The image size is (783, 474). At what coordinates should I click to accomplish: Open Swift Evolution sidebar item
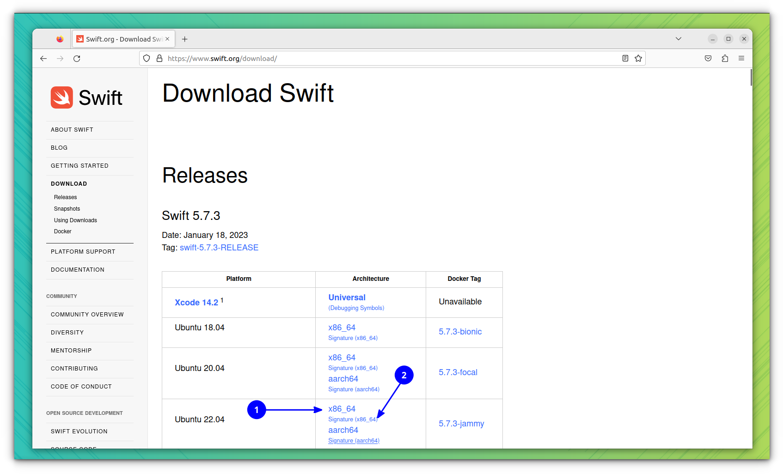(79, 431)
